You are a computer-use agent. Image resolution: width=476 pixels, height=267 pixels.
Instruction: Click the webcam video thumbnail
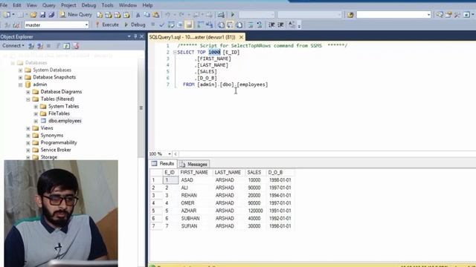[61, 214]
